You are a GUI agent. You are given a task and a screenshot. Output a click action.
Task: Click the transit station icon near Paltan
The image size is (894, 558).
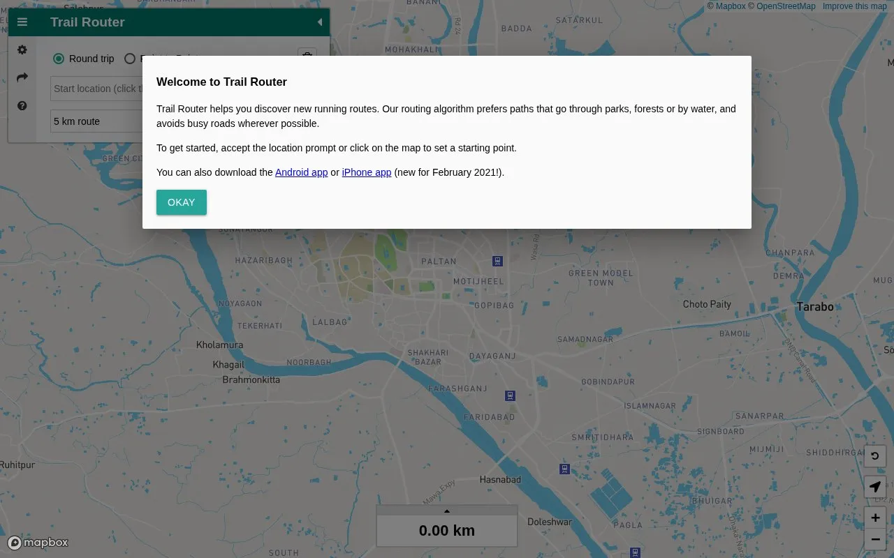tap(497, 261)
